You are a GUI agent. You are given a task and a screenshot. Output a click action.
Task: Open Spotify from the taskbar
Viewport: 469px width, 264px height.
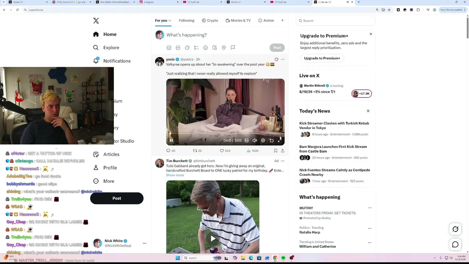[x=283, y=258]
